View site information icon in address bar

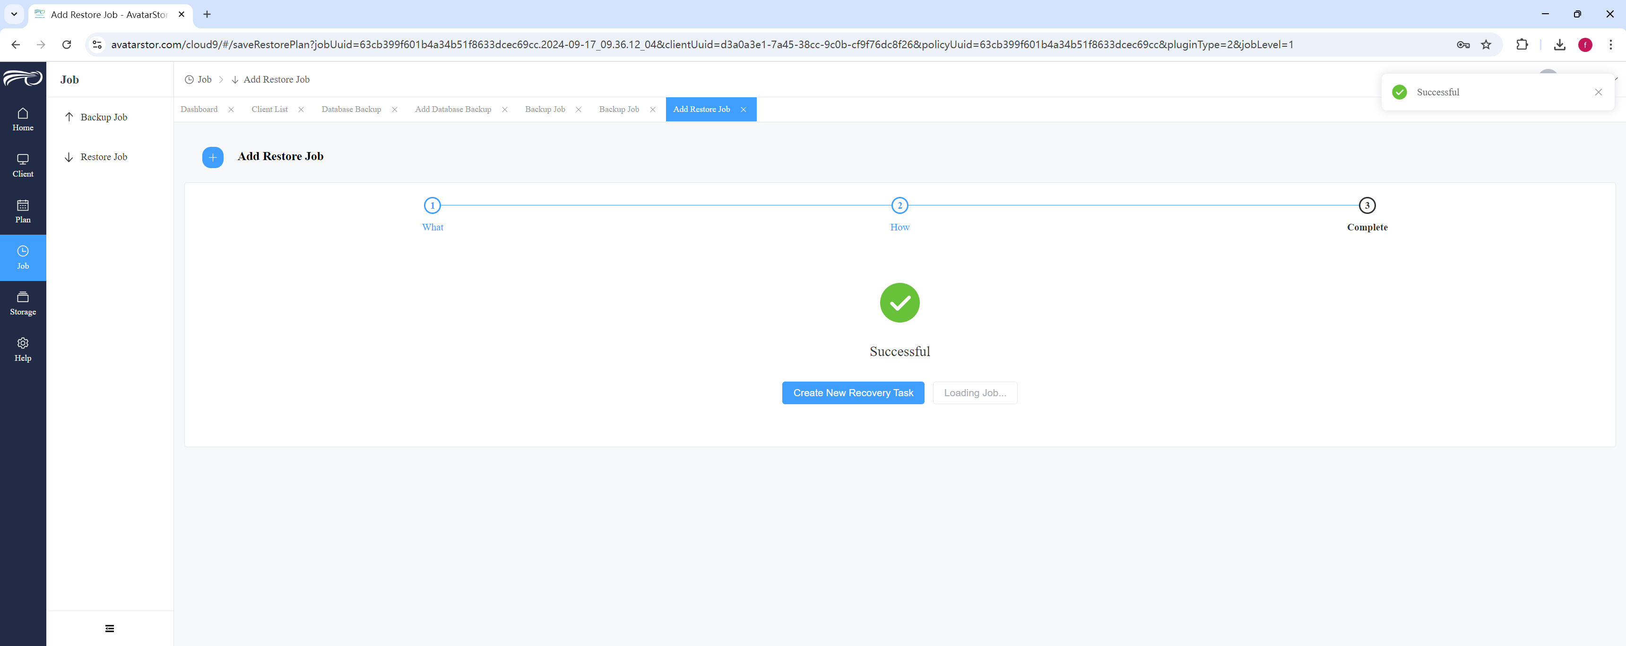click(97, 44)
